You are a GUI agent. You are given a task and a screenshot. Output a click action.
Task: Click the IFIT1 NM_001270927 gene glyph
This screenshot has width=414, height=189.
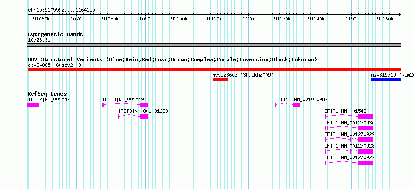[x=349, y=163]
